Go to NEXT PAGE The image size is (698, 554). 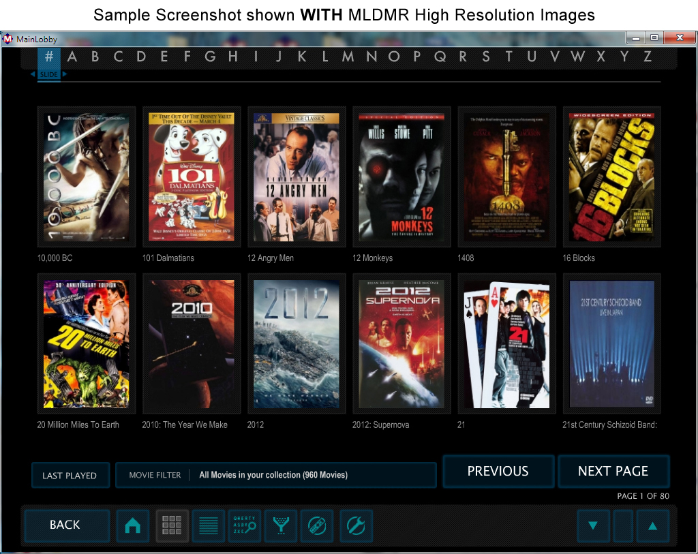click(613, 472)
